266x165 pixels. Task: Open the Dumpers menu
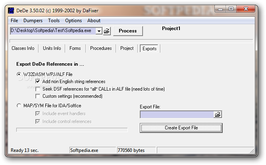33,21
